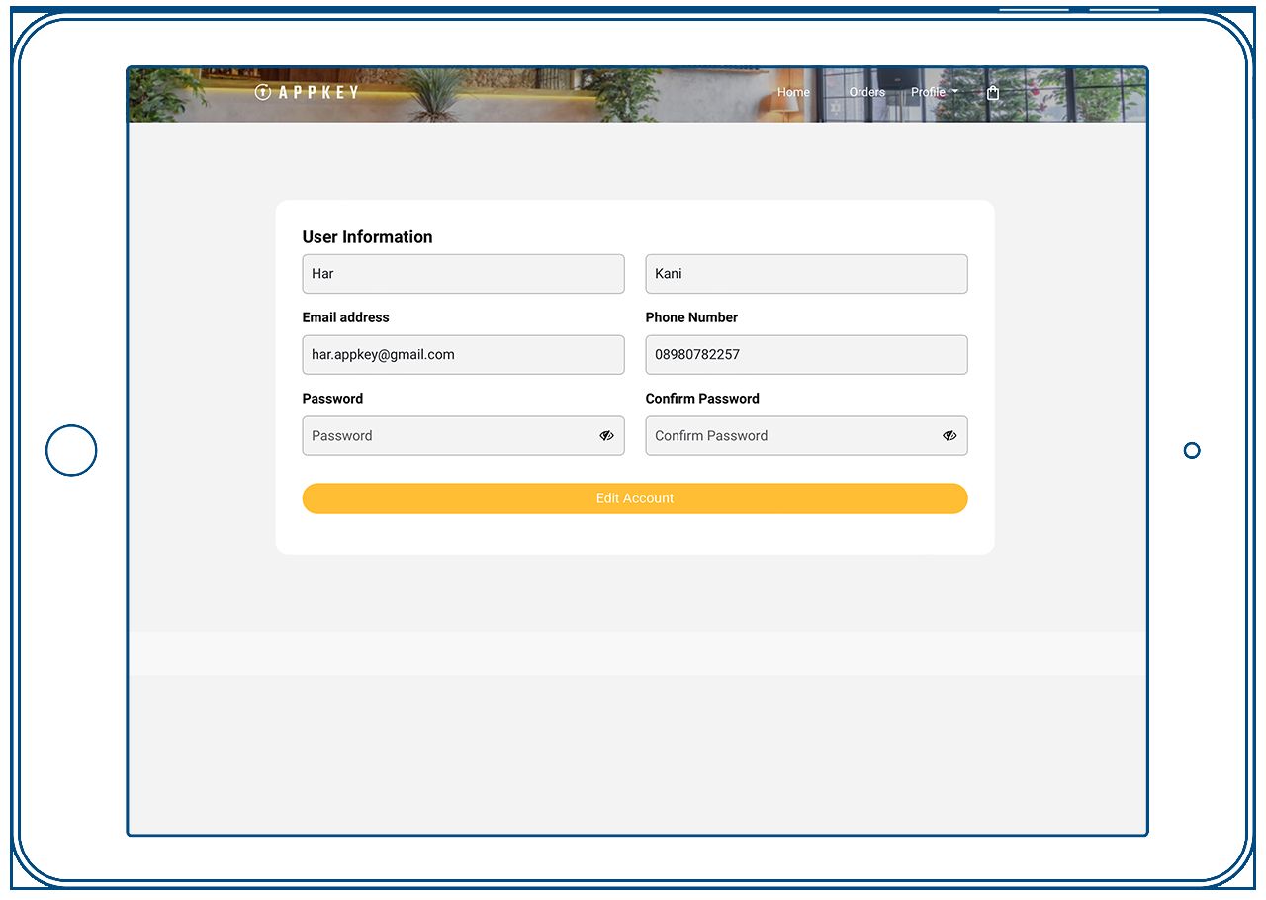Click the APPKEY brand text

(x=318, y=92)
